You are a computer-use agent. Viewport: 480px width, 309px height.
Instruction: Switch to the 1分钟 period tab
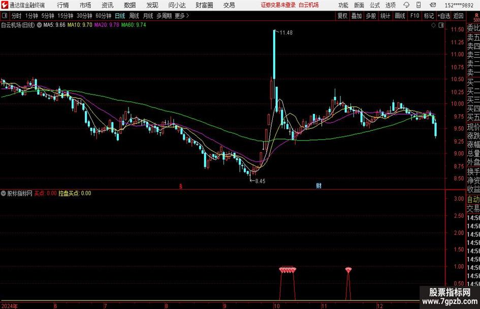coord(31,16)
